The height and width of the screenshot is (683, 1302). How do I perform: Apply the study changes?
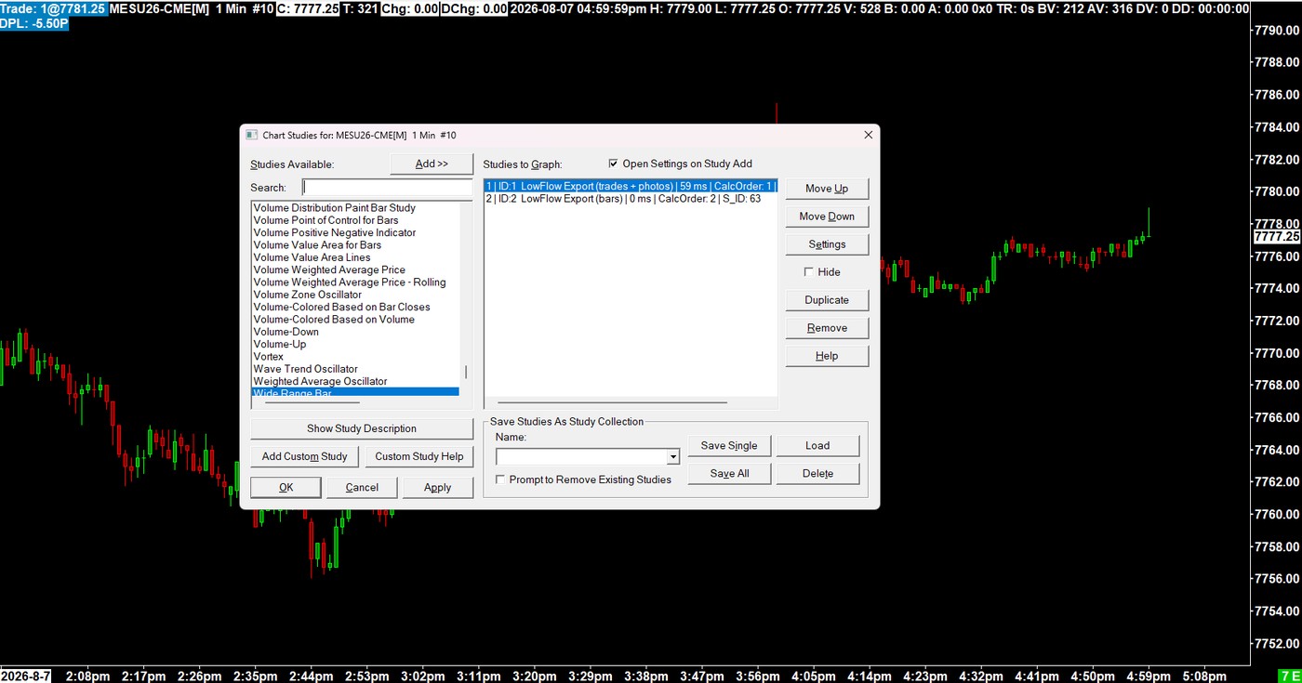click(438, 487)
